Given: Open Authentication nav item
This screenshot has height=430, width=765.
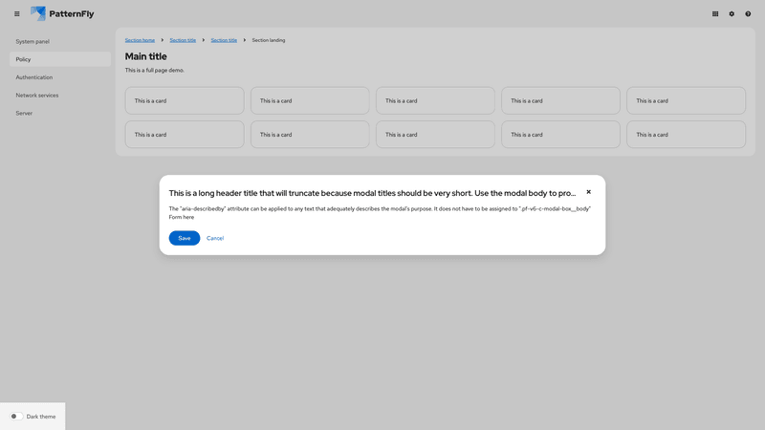Looking at the screenshot, I should tap(34, 77).
